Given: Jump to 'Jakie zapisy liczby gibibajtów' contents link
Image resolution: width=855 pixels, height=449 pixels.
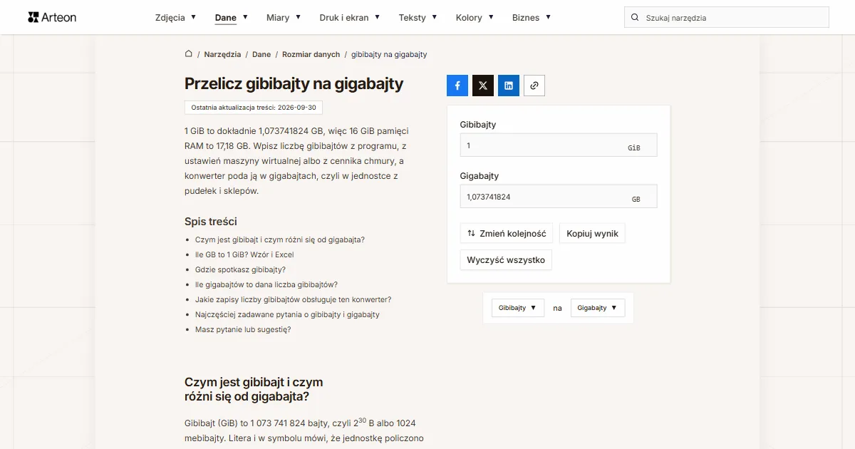Looking at the screenshot, I should click(294, 299).
